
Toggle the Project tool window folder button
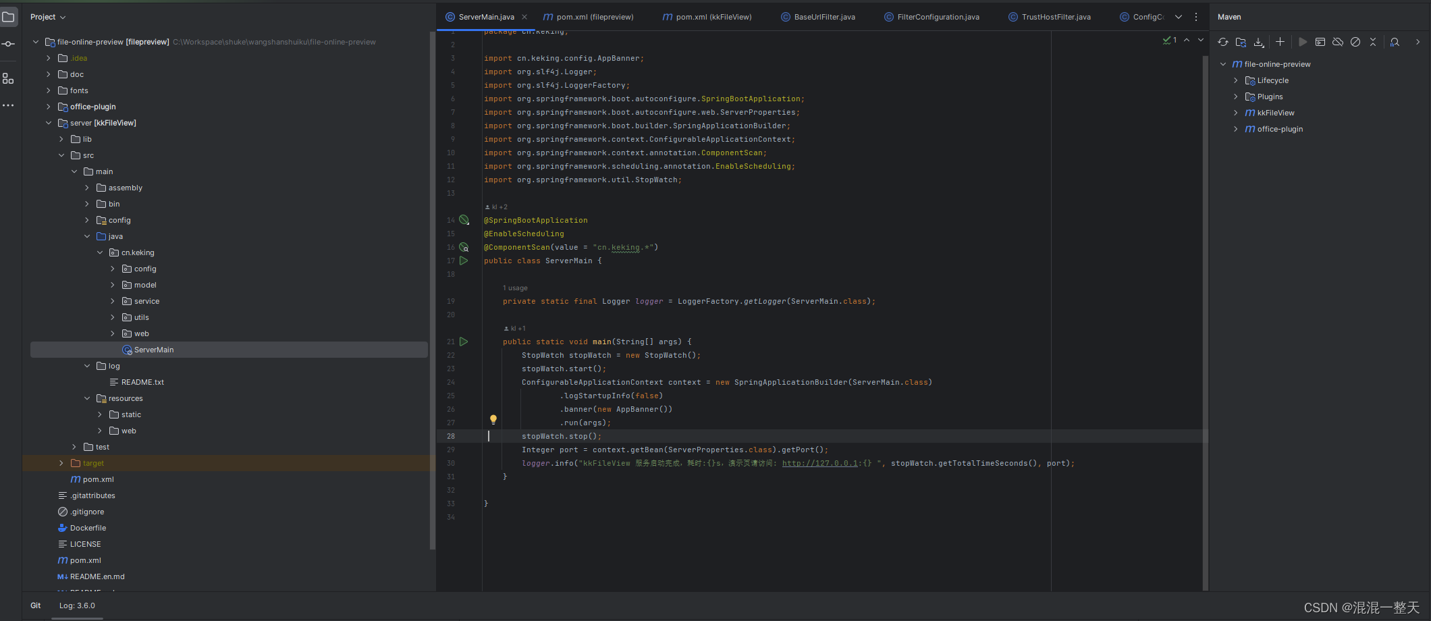pos(8,17)
